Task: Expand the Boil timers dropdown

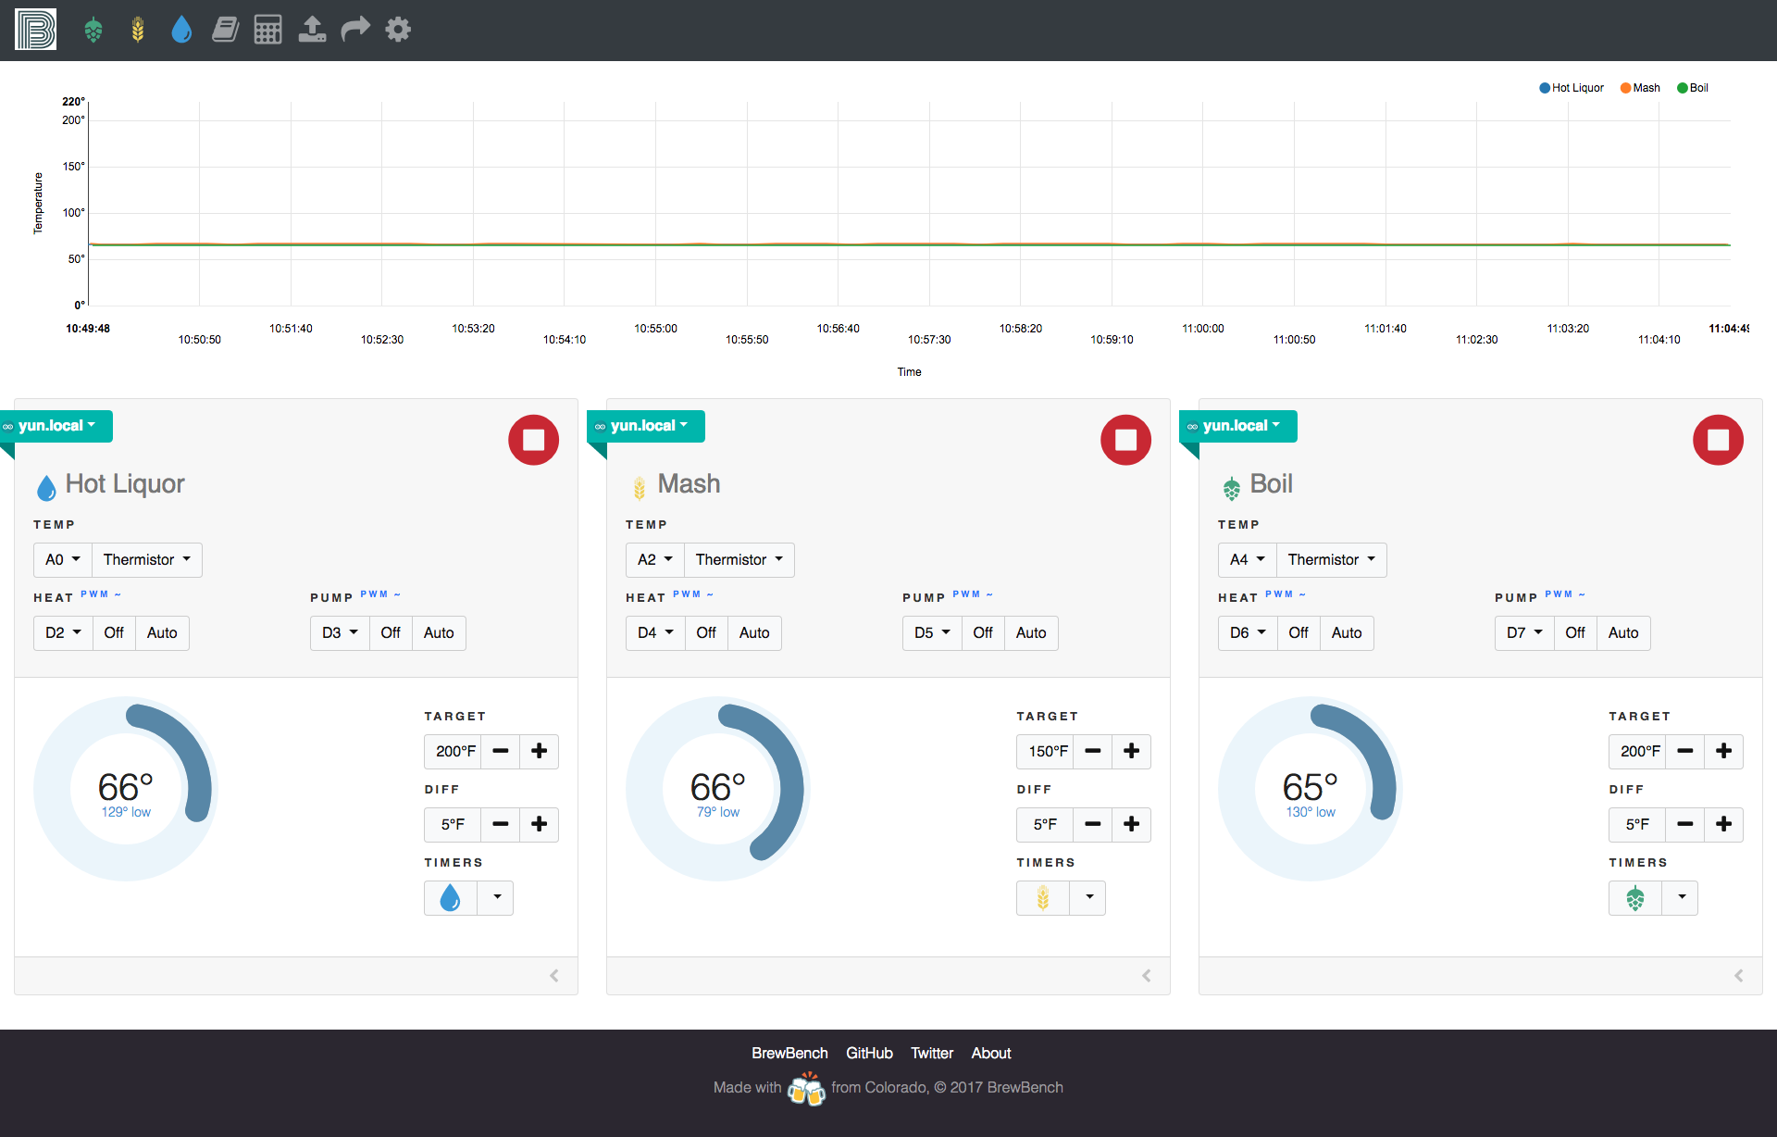Action: click(x=1683, y=897)
